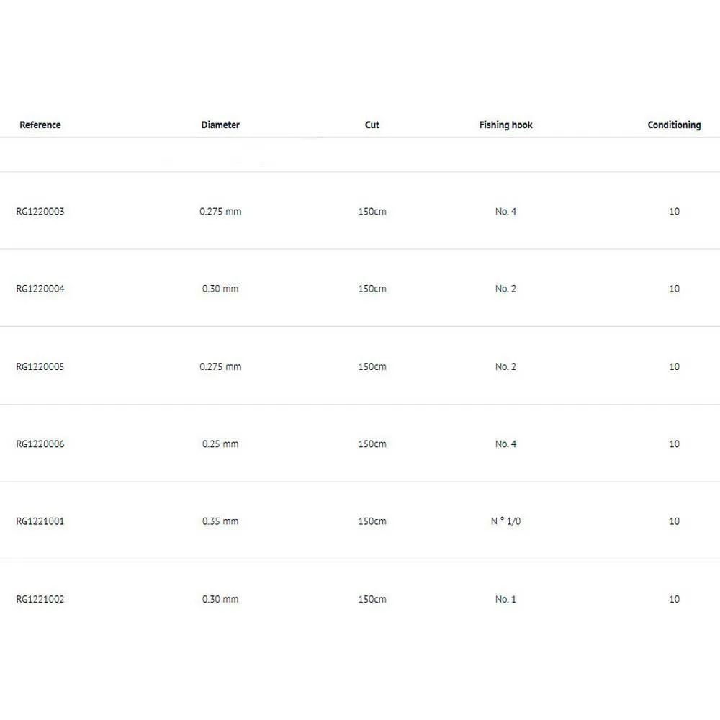Select the No. 1 fishing hook cell

(505, 599)
